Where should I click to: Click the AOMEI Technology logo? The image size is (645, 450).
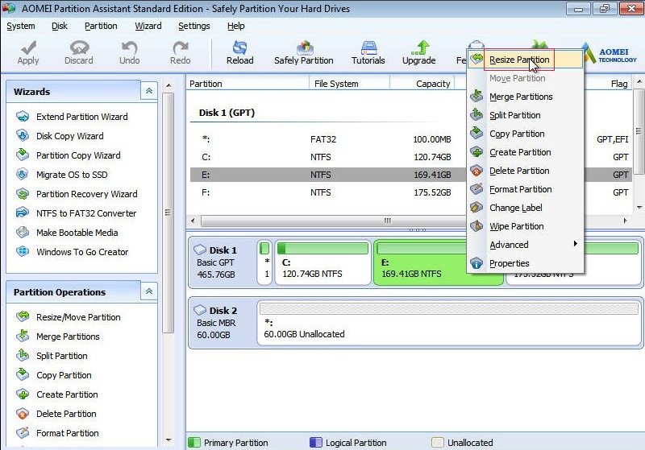[611, 54]
